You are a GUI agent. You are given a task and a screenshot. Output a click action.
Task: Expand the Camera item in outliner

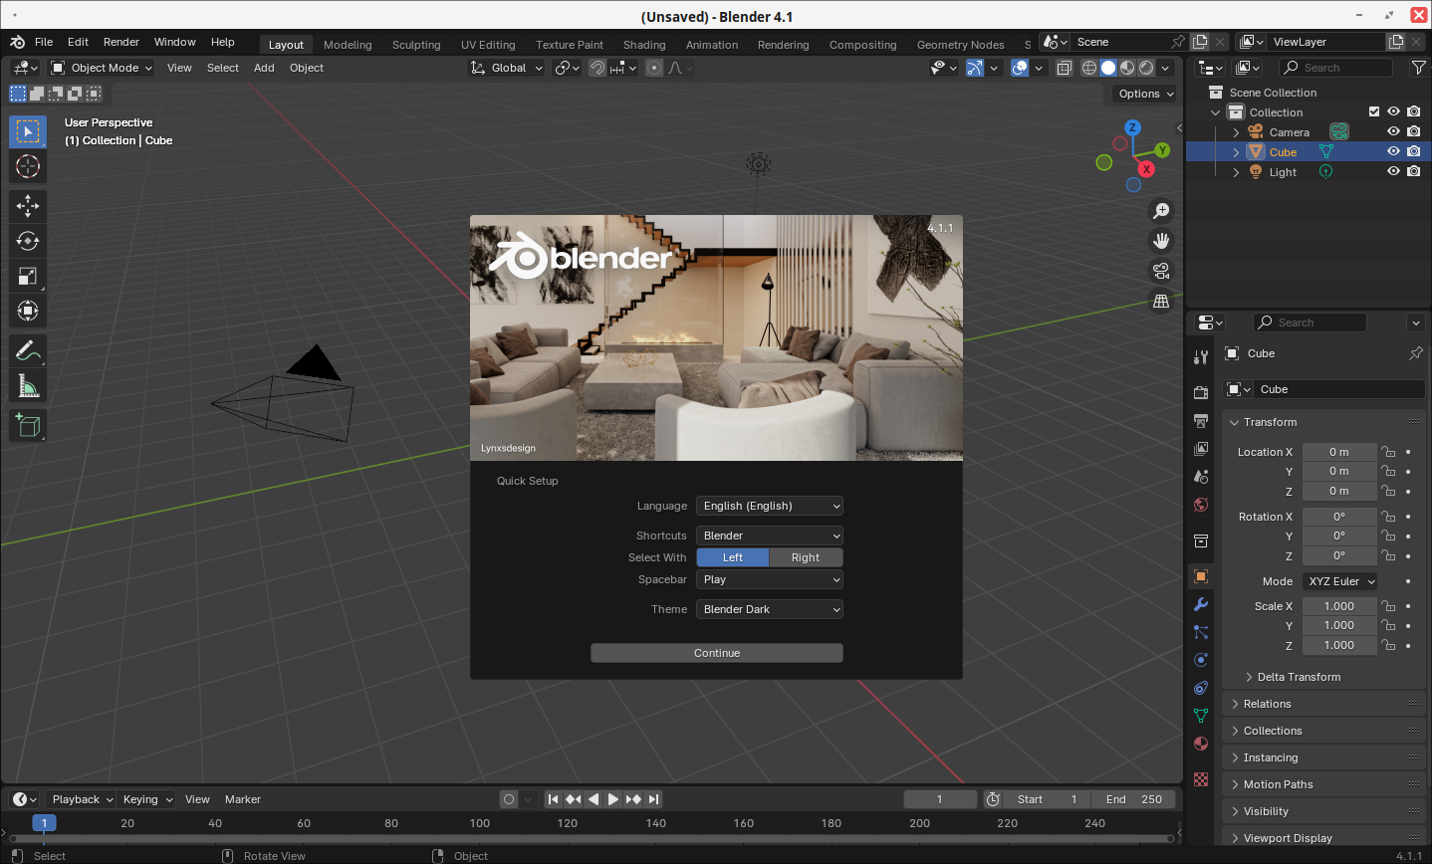[x=1237, y=132]
